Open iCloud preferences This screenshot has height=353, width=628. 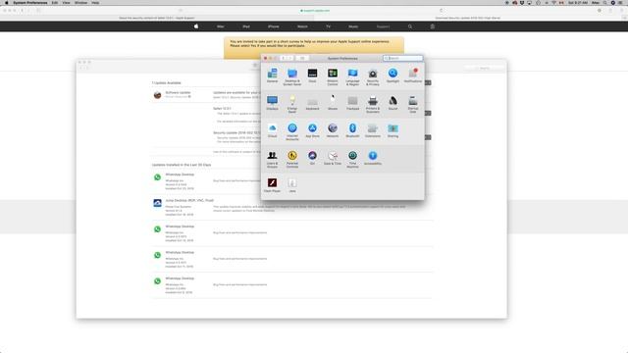pos(272,130)
